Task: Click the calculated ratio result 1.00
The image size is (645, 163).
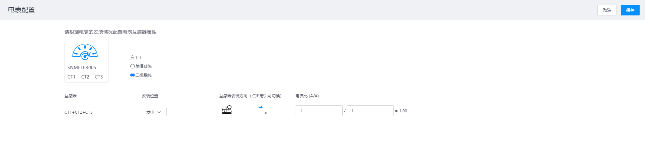Action: [403, 111]
